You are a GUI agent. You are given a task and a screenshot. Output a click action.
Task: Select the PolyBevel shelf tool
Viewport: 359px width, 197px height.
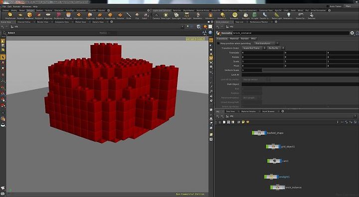tap(29, 16)
